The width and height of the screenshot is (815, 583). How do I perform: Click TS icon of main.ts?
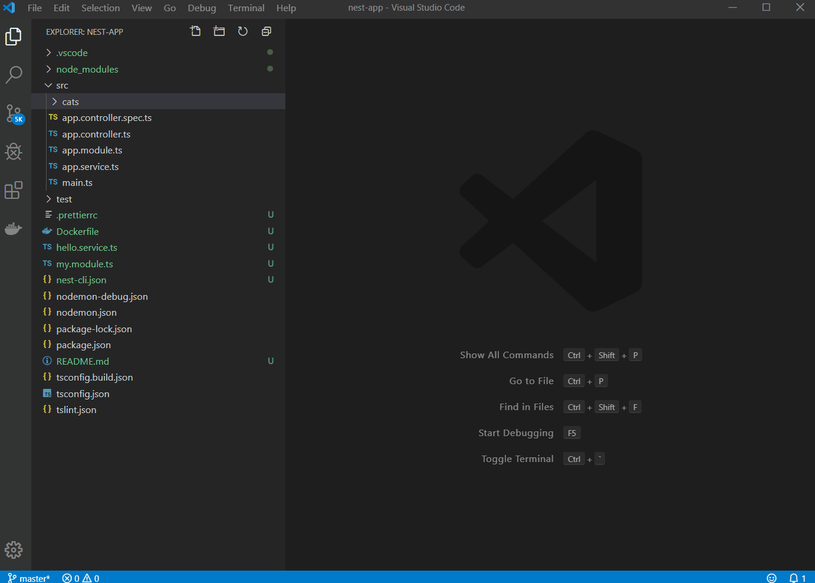pyautogui.click(x=53, y=182)
